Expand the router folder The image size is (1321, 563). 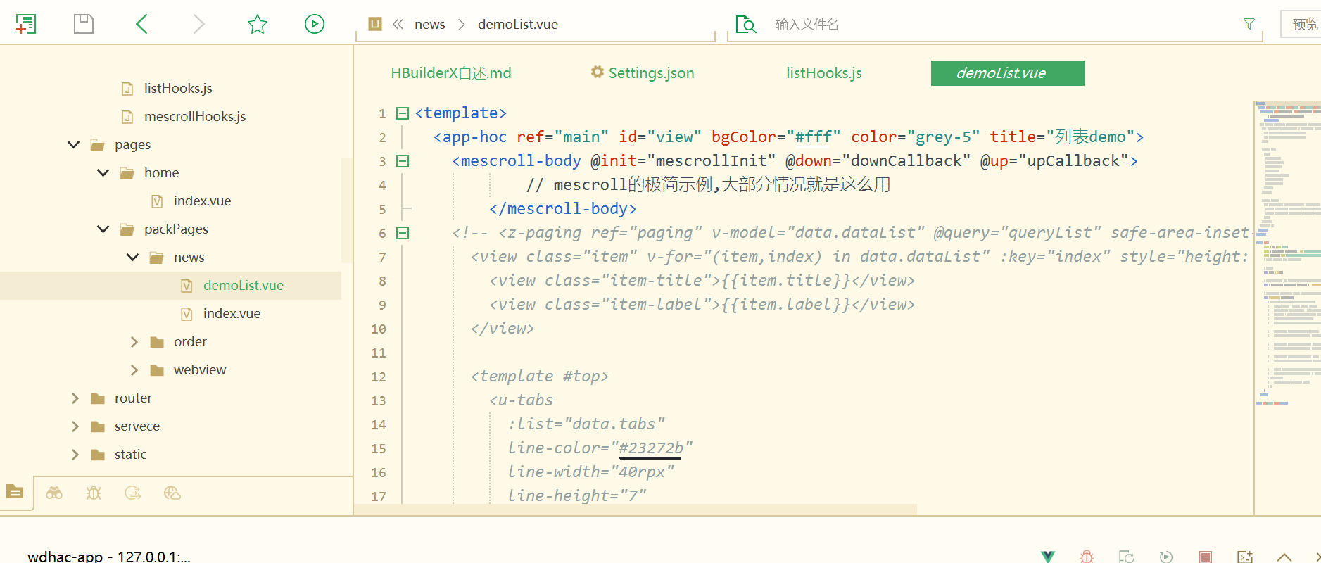click(75, 398)
